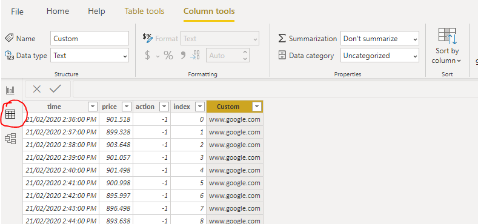478x224 pixels.
Task: Click price cell 895.997
Action: 116,196
